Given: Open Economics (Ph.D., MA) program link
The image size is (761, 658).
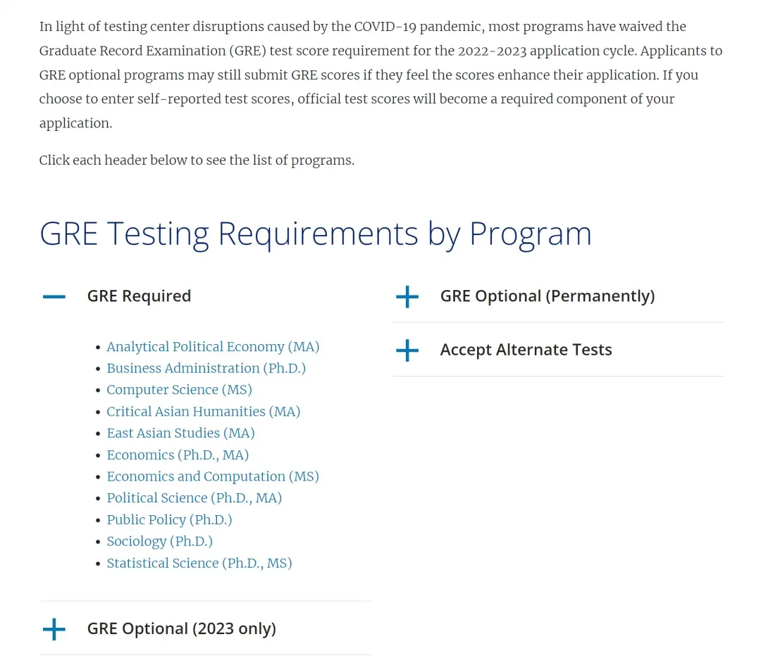Looking at the screenshot, I should point(178,455).
